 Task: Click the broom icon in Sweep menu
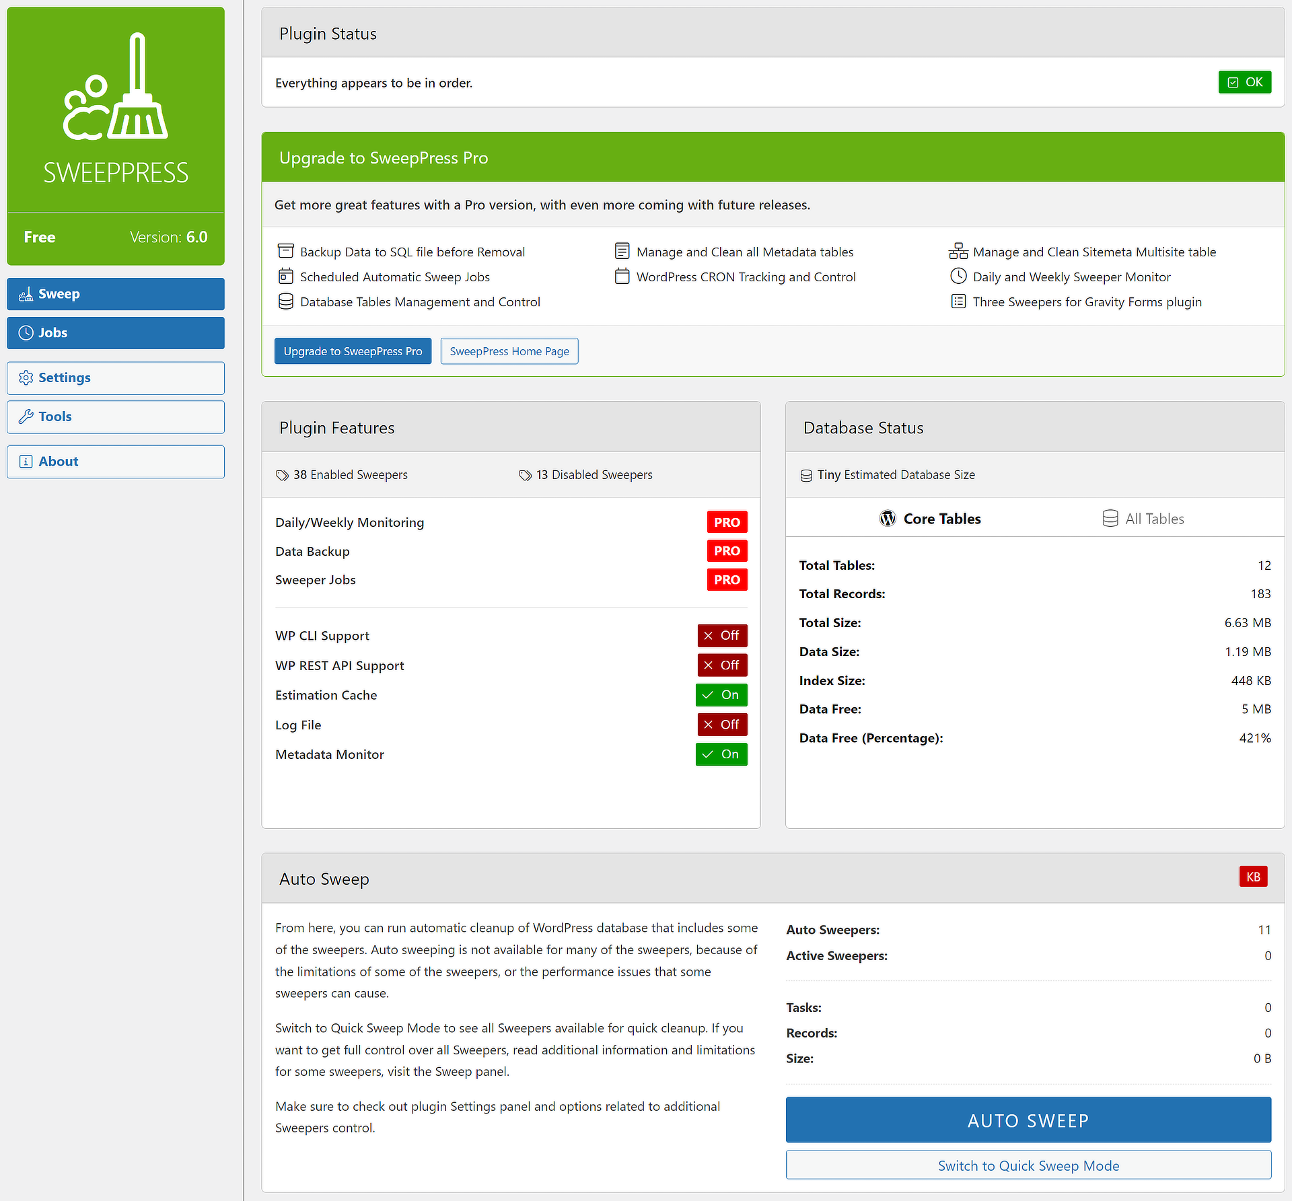26,294
